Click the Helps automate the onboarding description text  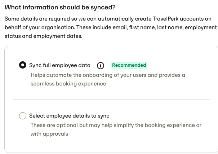click(x=108, y=79)
